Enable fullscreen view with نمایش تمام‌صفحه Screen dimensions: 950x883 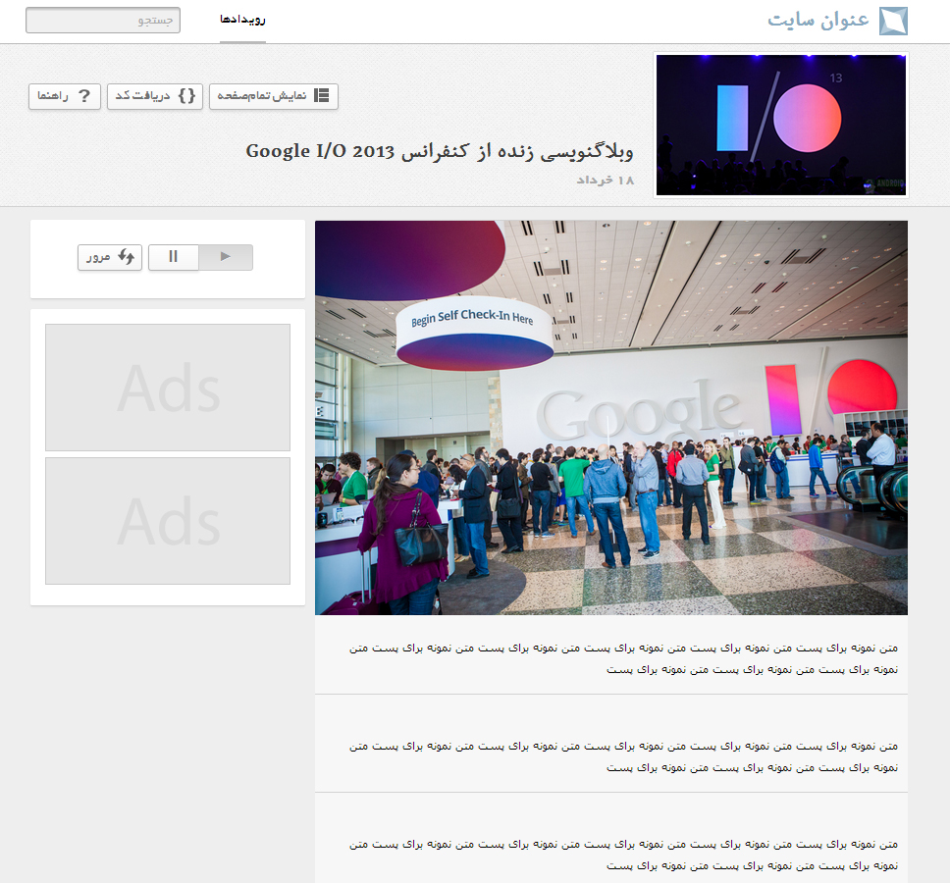click(274, 96)
